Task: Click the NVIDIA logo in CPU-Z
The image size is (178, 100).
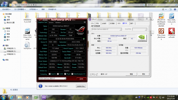Action: point(142,38)
